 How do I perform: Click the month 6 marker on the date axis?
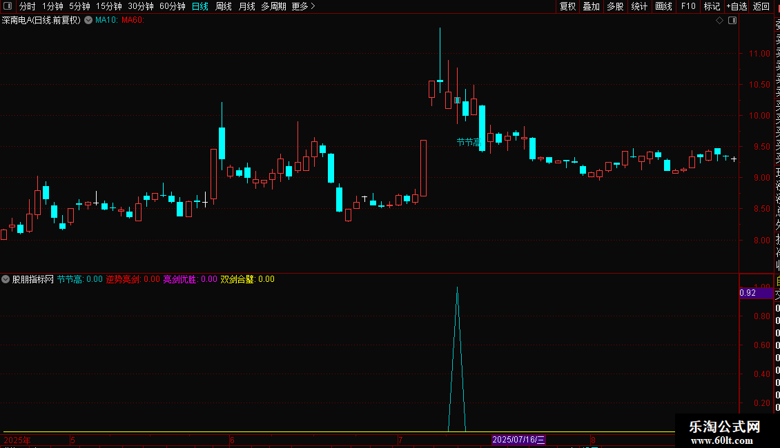232,440
